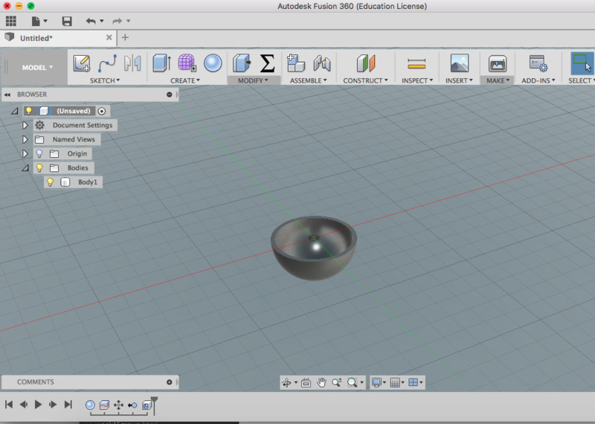The width and height of the screenshot is (595, 424).
Task: Open the MODIFY menu
Action: click(253, 80)
